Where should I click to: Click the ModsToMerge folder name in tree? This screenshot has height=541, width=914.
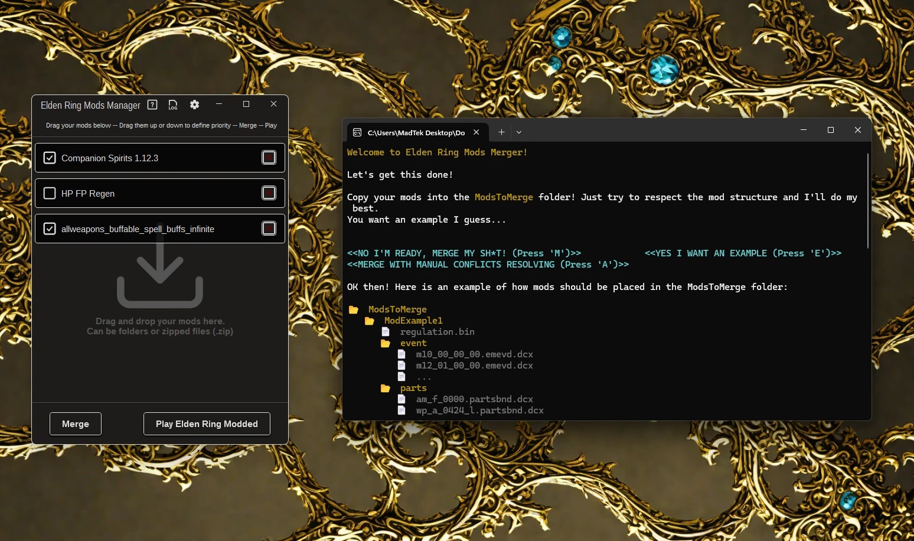pyautogui.click(x=397, y=309)
